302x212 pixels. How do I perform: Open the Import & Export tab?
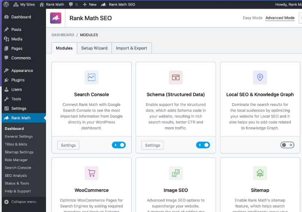[131, 48]
